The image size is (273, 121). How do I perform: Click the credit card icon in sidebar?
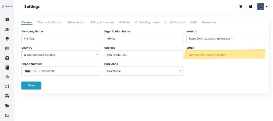[7, 115]
